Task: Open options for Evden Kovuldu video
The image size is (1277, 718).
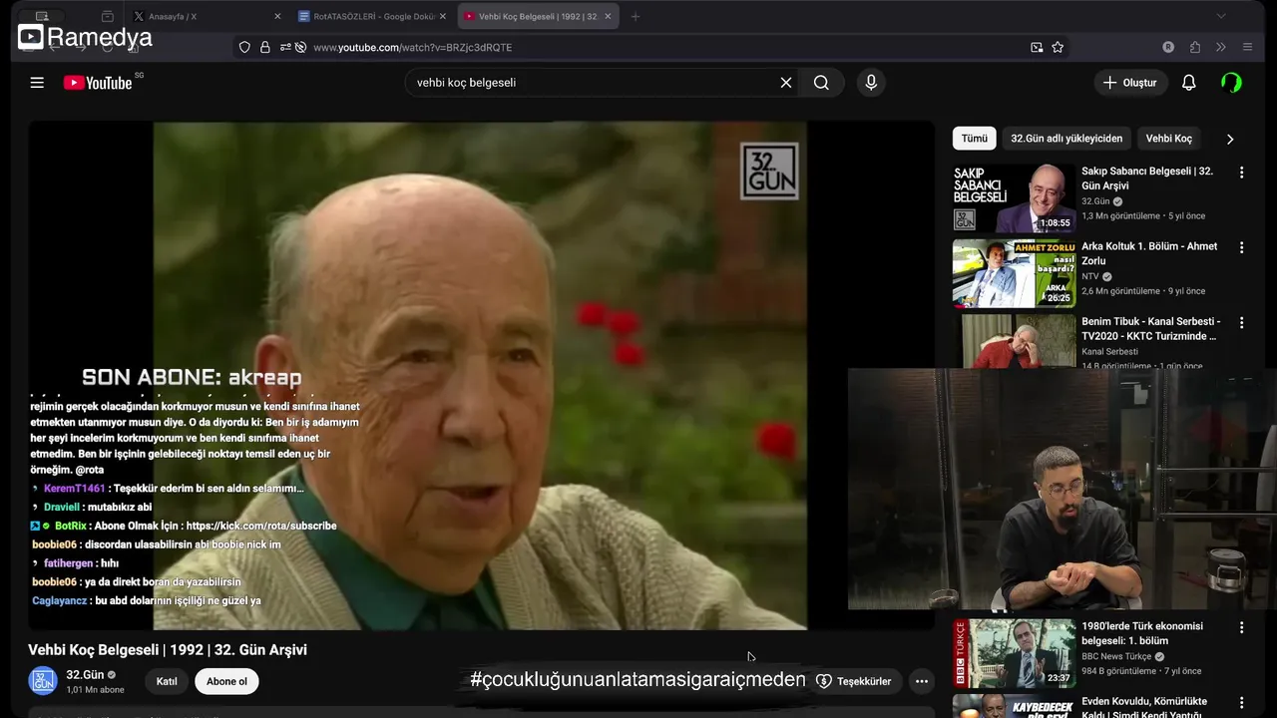Action: click(x=1242, y=703)
